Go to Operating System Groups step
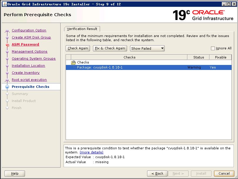Viewport: 238px width, 179px height. (34, 58)
